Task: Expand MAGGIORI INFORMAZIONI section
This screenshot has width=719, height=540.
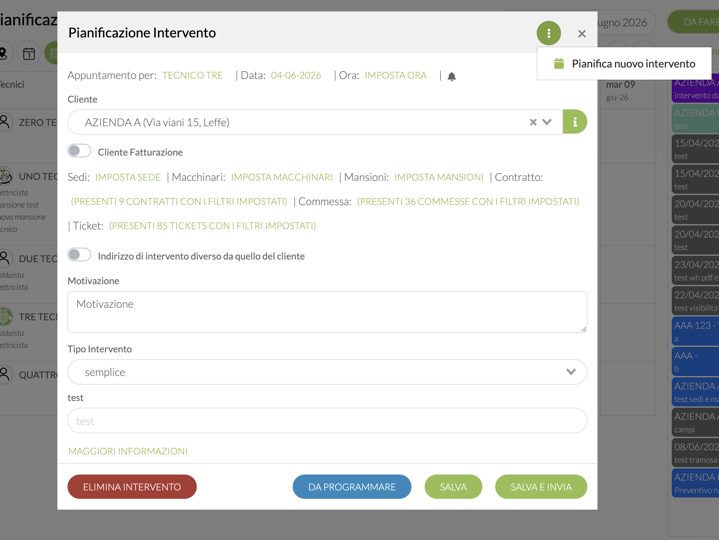Action: tap(128, 451)
